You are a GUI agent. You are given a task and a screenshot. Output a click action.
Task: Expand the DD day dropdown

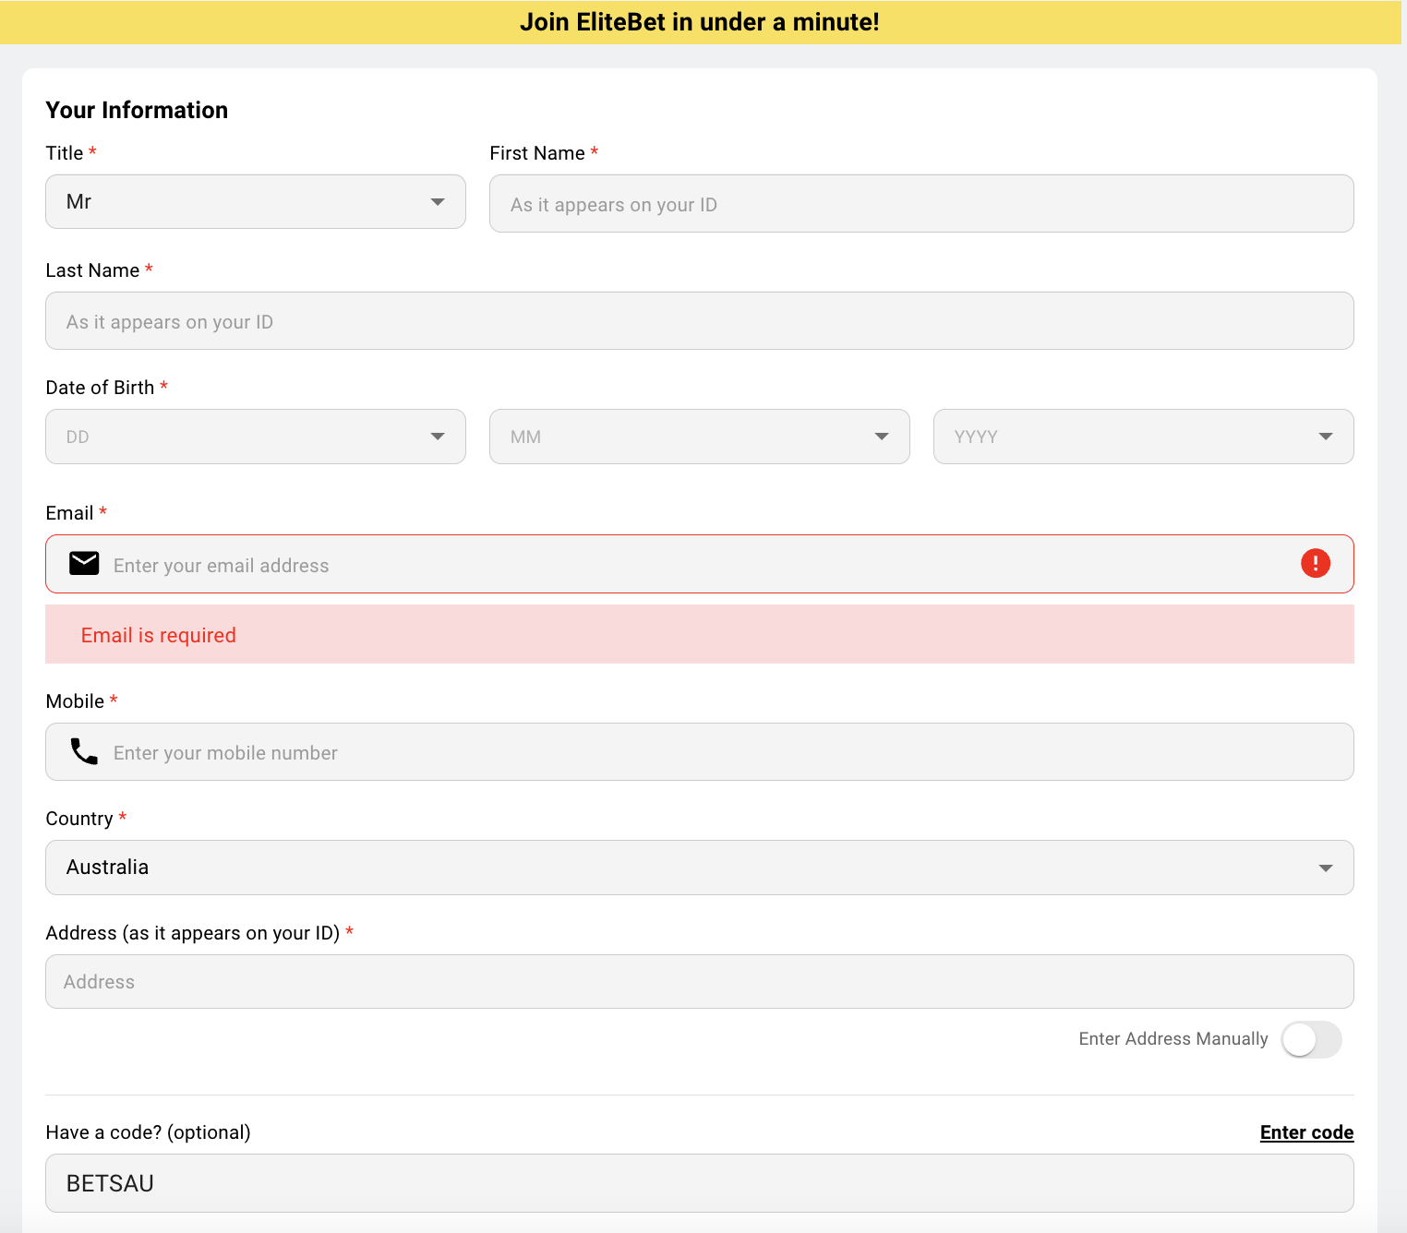pyautogui.click(x=255, y=437)
